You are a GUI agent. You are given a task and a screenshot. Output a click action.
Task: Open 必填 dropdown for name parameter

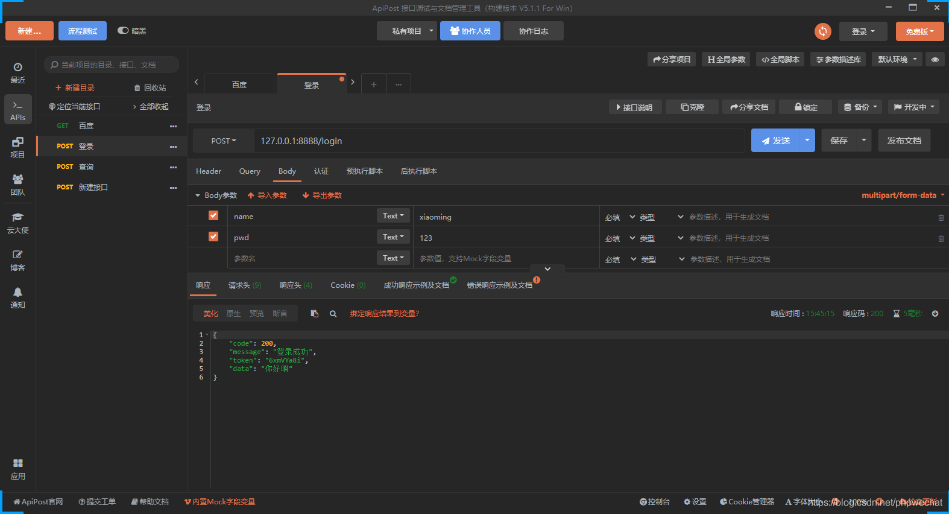tap(620, 217)
